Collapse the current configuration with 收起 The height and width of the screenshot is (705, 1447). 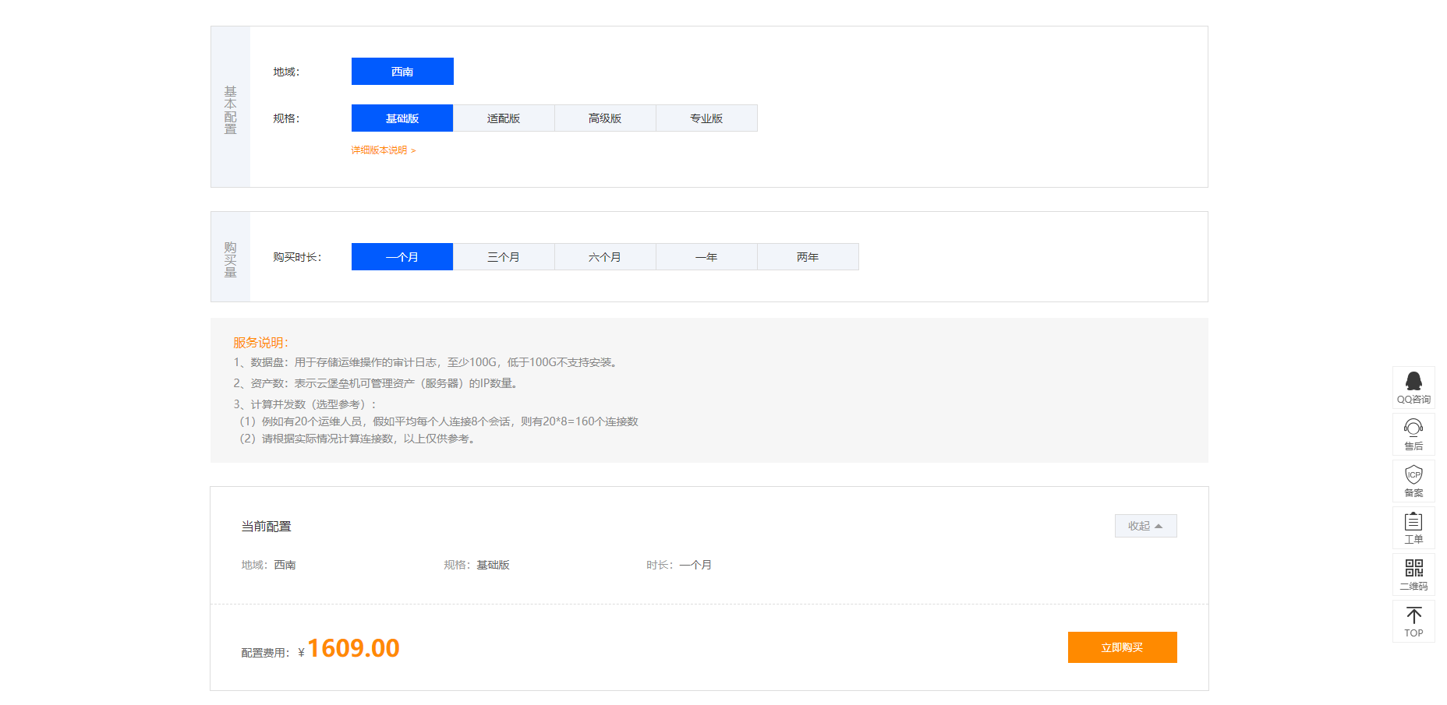[x=1145, y=525]
